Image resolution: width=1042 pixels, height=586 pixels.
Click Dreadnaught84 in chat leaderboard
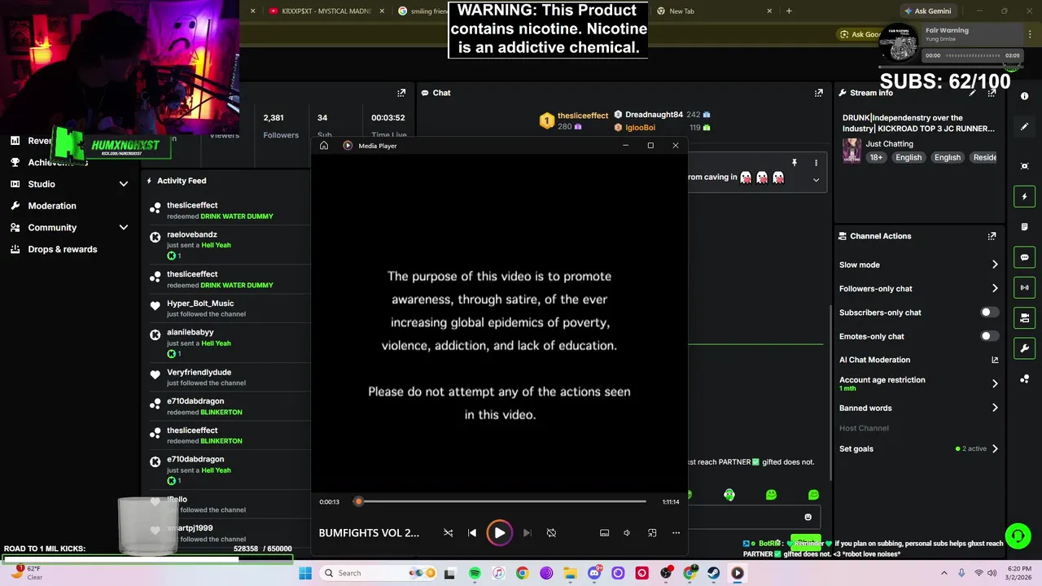pyautogui.click(x=654, y=115)
